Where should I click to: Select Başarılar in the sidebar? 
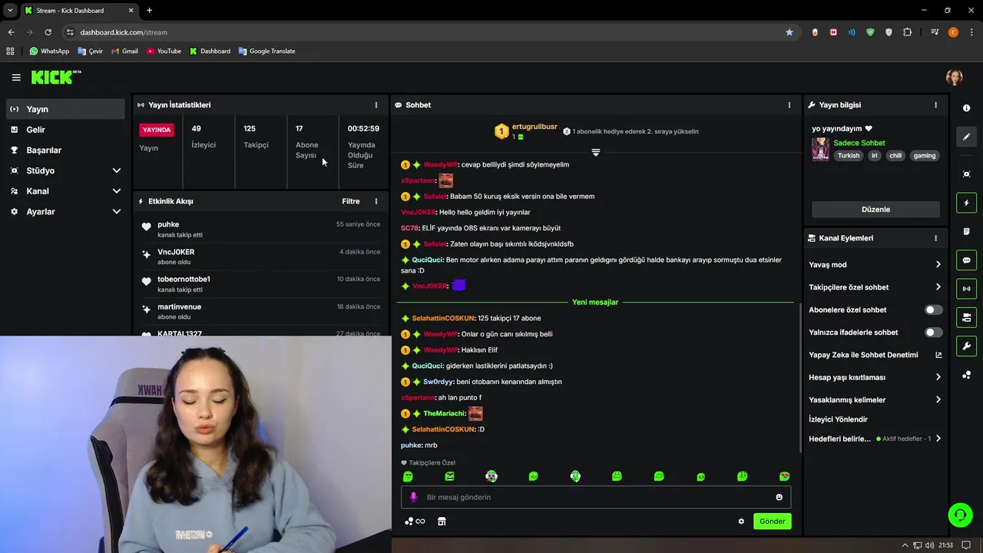coord(65,151)
